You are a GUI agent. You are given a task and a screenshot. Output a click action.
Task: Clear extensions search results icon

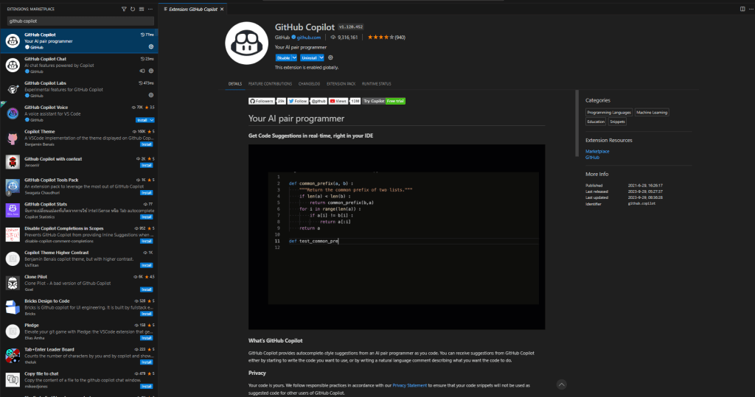point(141,9)
